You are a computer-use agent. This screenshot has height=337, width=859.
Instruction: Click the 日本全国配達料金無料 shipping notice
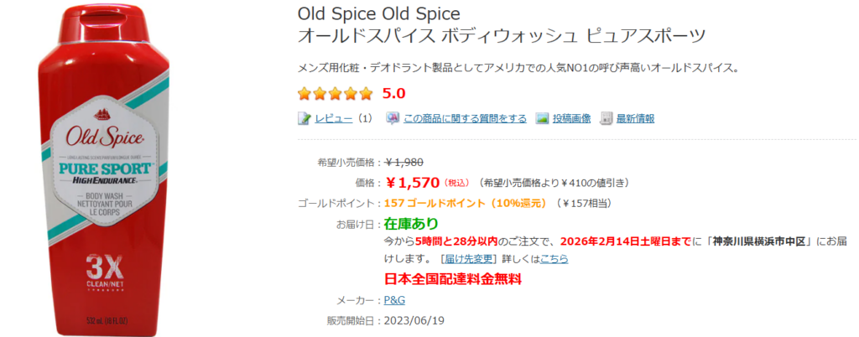(x=452, y=279)
